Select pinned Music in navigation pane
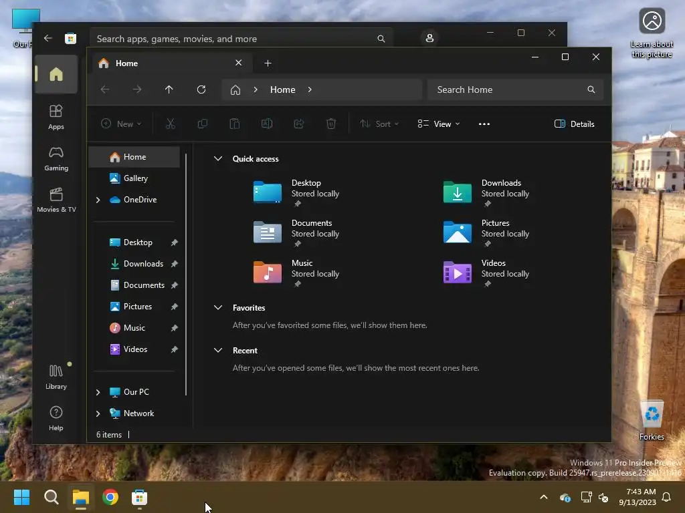 (134, 327)
